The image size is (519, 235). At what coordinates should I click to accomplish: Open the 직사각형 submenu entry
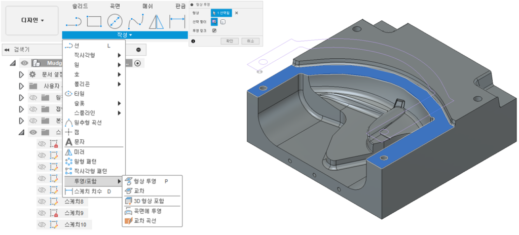click(94, 55)
